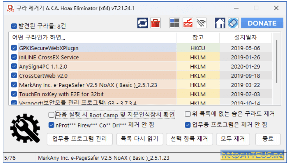The height and width of the screenshot is (165, 289).
Task: Uncheck the MarkAny e-PageSafer checkbox
Action: (x=14, y=85)
